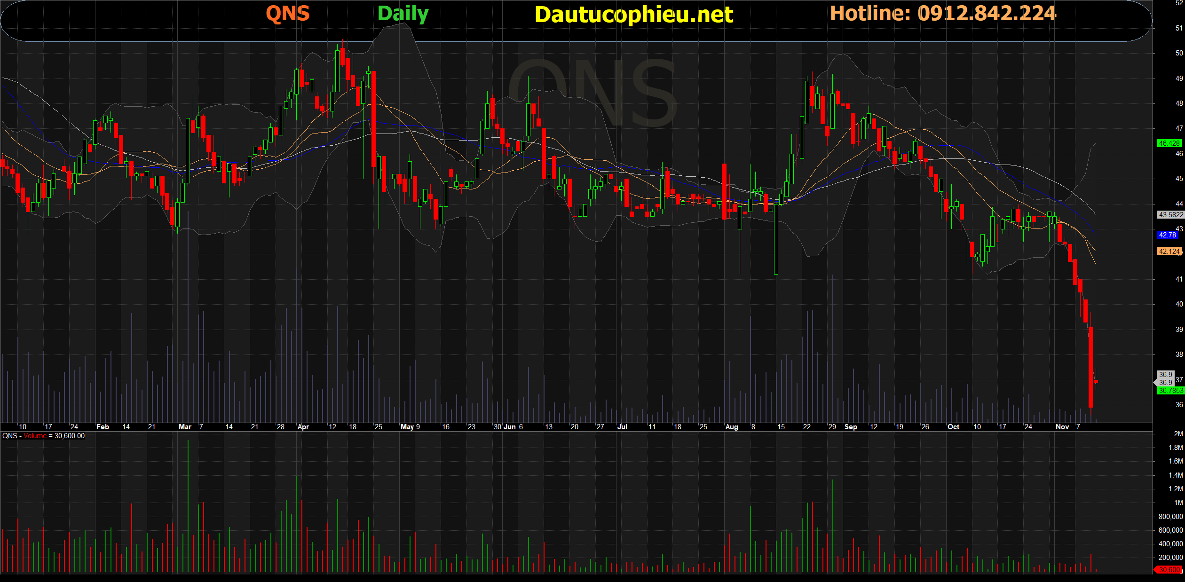The image size is (1185, 582).
Task: Click the green Daily timeframe label
Action: pos(403,14)
